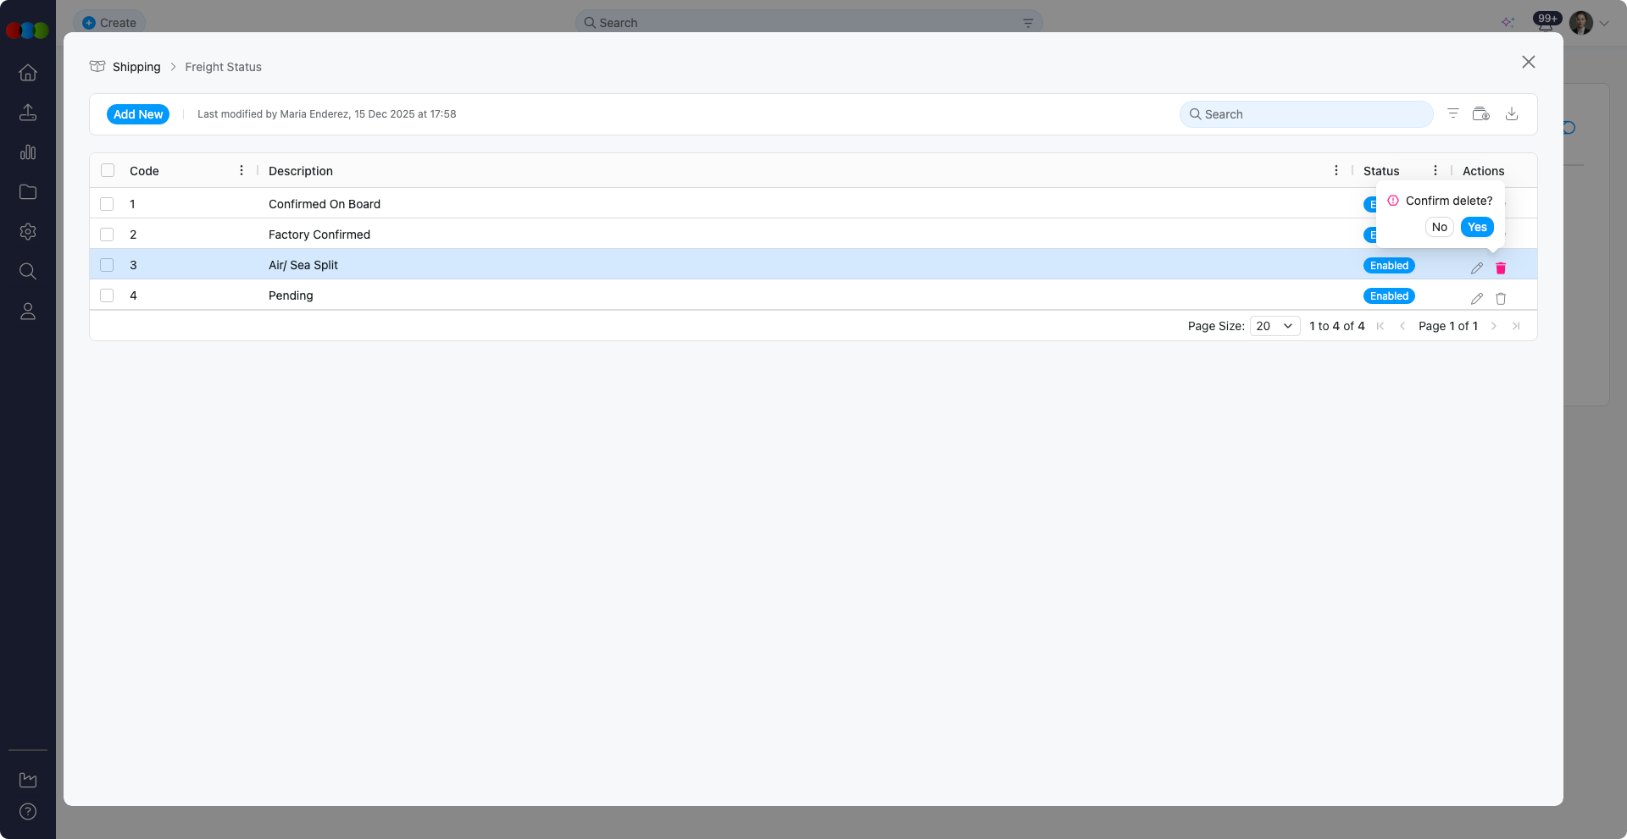The width and height of the screenshot is (1627, 839).
Task: Open the home icon in sidebar
Action: (28, 73)
